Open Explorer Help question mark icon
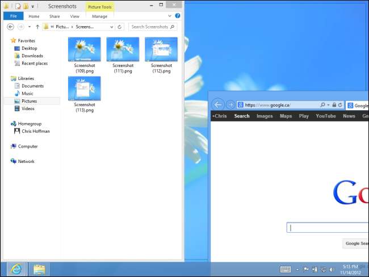This screenshot has width=369, height=277. click(x=178, y=16)
